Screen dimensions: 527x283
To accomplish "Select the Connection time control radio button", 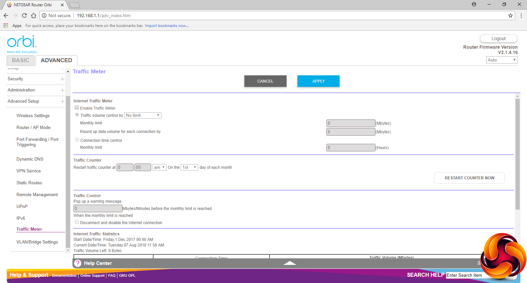I will coord(77,140).
